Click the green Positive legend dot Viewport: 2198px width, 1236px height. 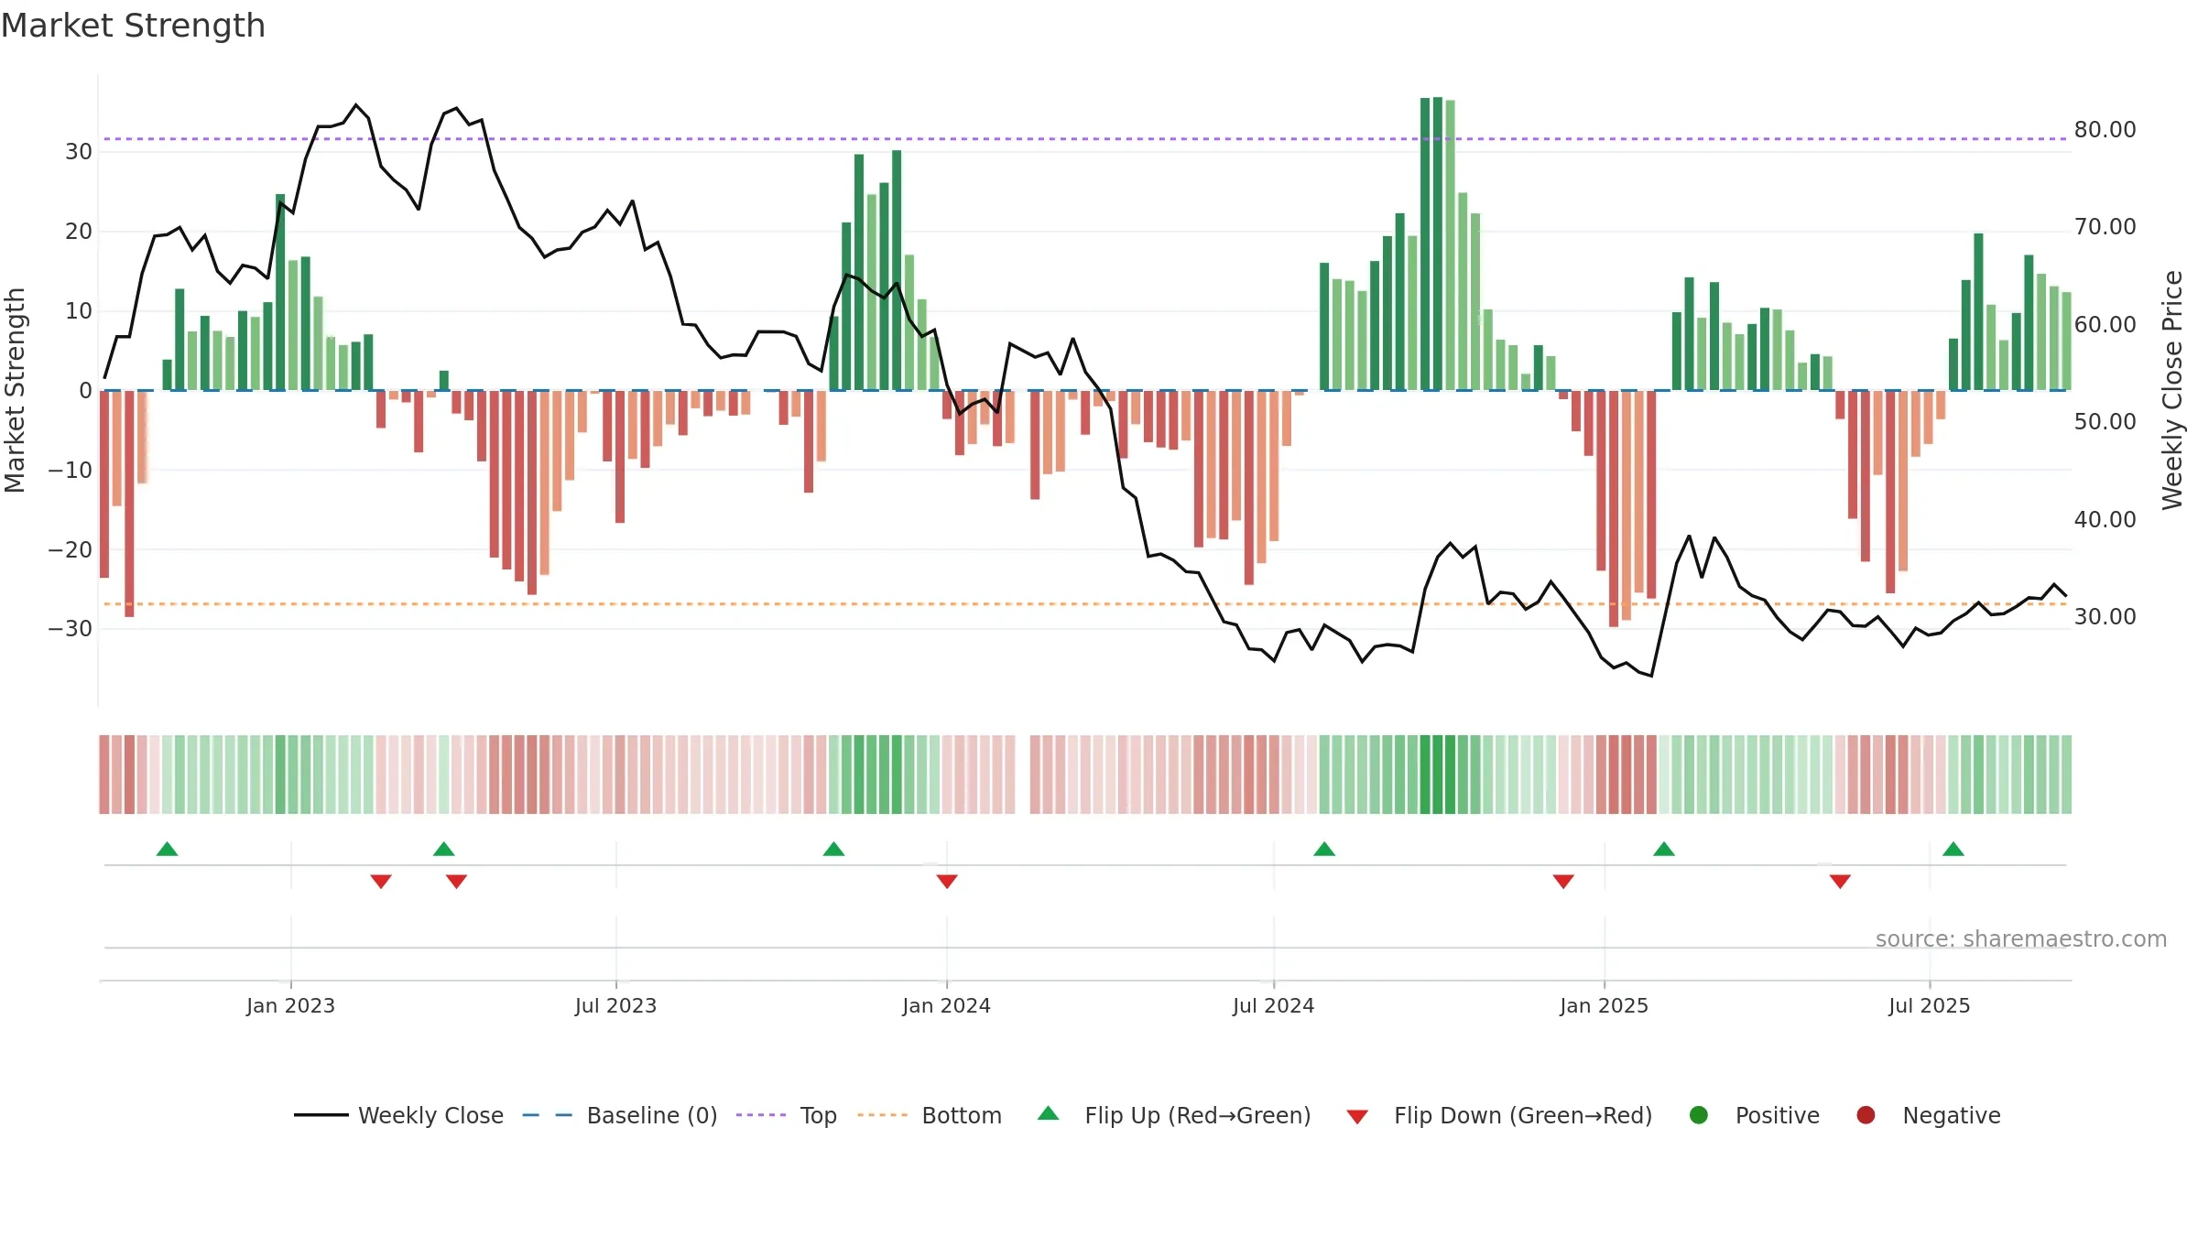coord(1699,1115)
